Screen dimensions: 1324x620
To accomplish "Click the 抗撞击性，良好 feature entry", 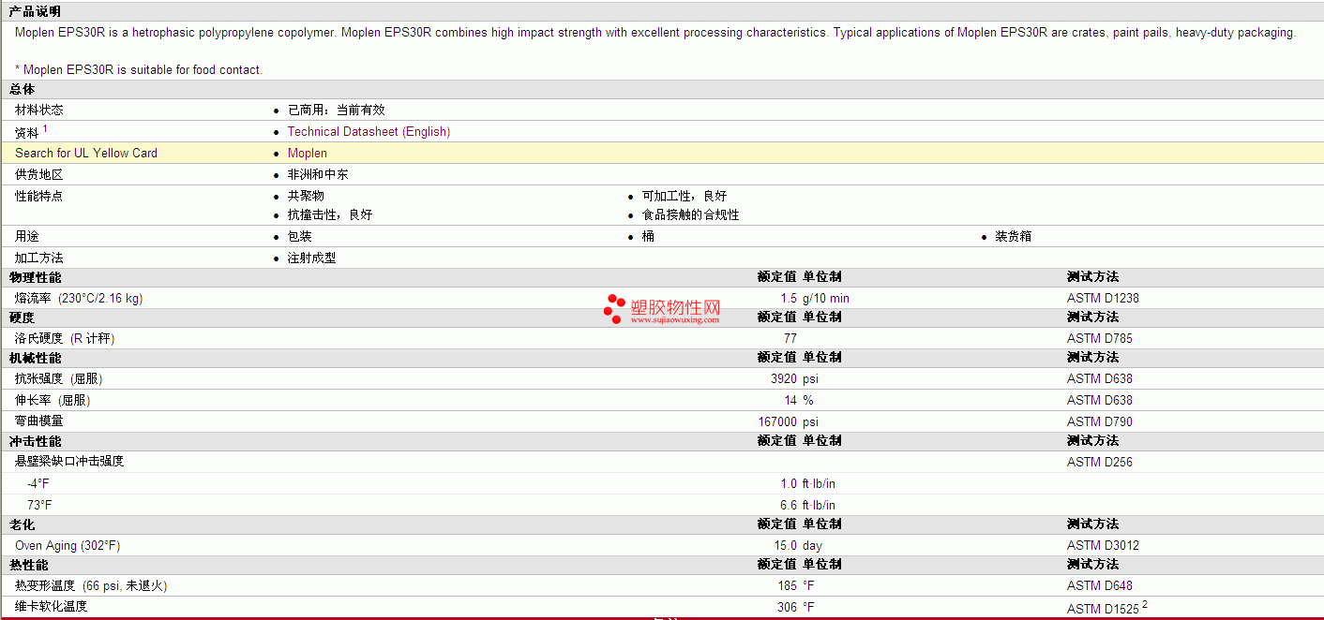I will pyautogui.click(x=330, y=215).
